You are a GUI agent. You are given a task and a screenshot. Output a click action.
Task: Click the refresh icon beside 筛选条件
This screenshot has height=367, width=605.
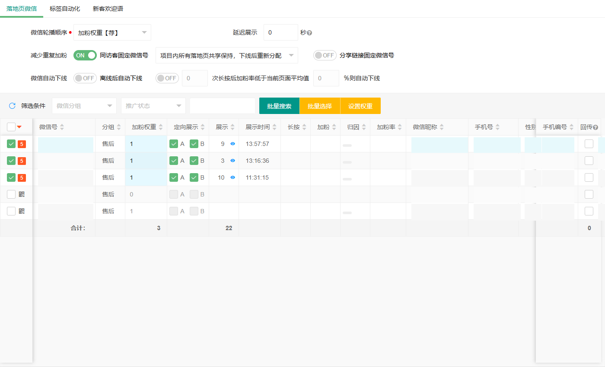click(12, 106)
